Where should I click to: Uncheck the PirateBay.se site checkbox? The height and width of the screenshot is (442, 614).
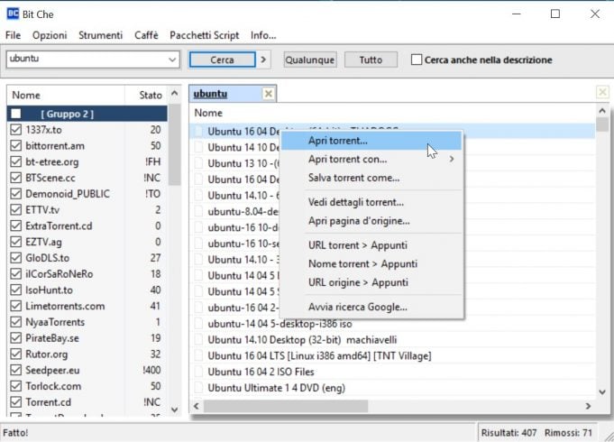click(16, 338)
